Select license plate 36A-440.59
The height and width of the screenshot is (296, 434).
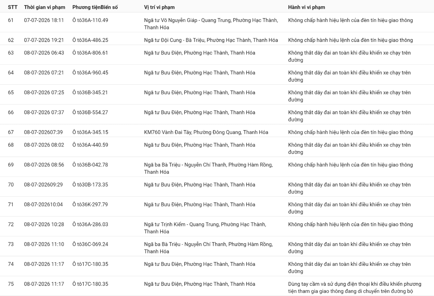click(90, 145)
